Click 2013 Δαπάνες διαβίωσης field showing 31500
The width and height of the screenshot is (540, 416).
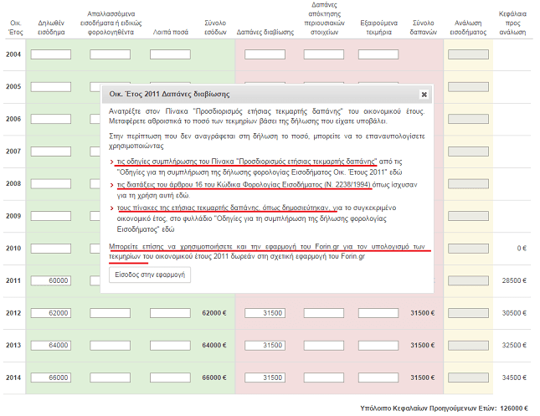(x=265, y=346)
